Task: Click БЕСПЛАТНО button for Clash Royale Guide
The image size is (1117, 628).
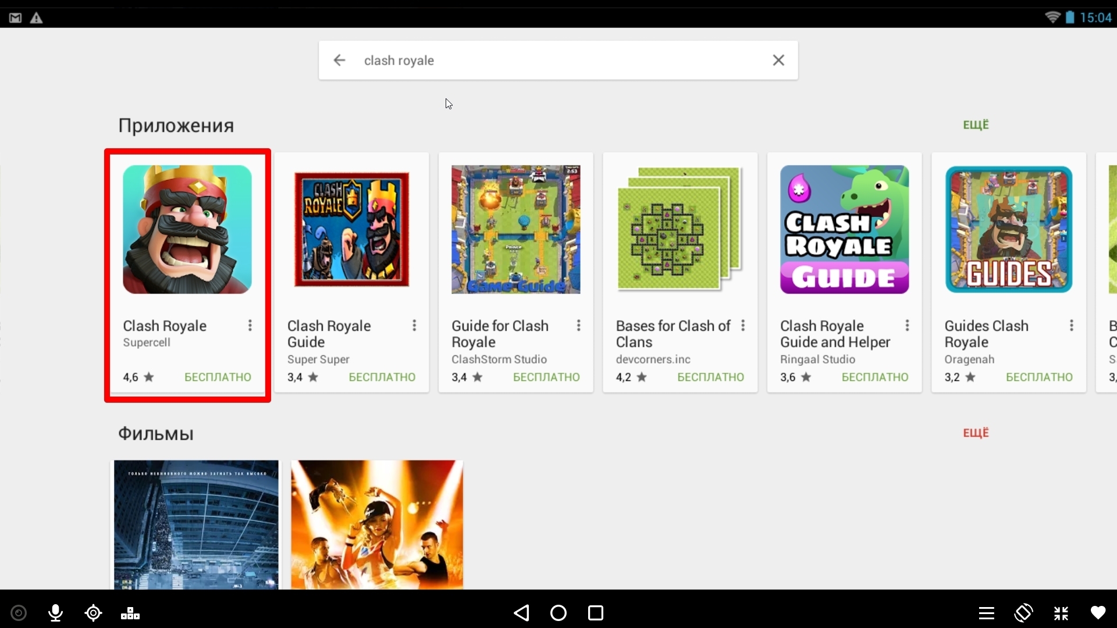Action: coord(382,377)
